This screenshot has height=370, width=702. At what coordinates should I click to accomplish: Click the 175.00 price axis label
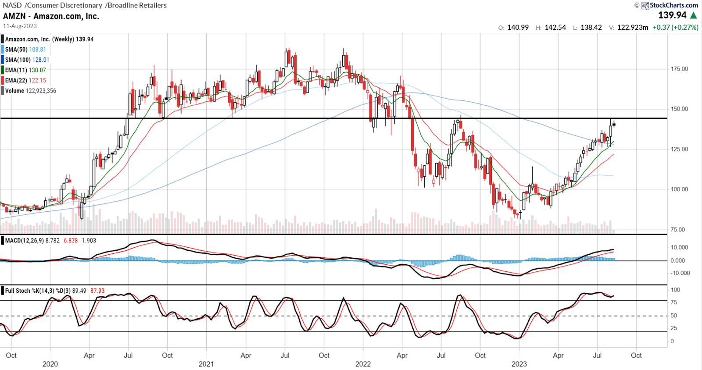pyautogui.click(x=679, y=69)
